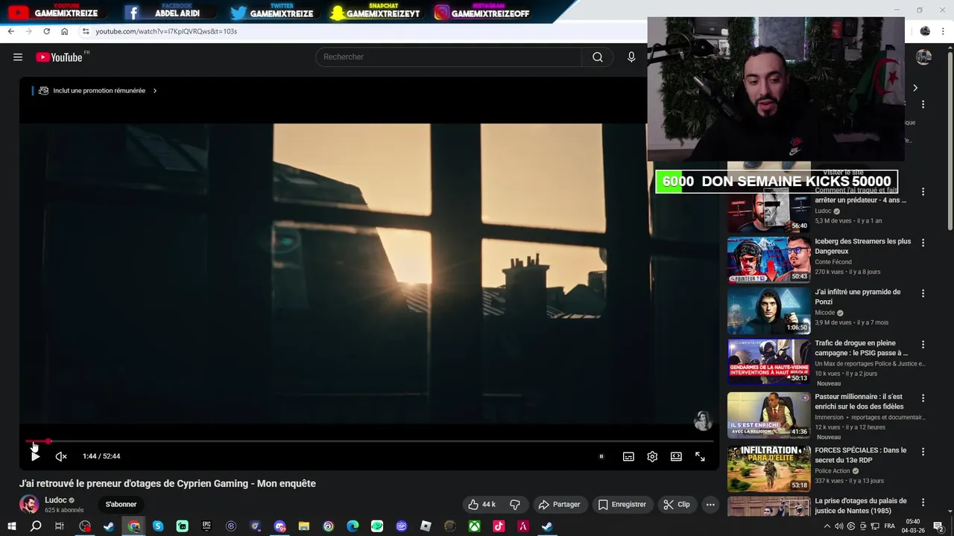Create a Clip from the video
This screenshot has height=536, width=954.
point(677,504)
